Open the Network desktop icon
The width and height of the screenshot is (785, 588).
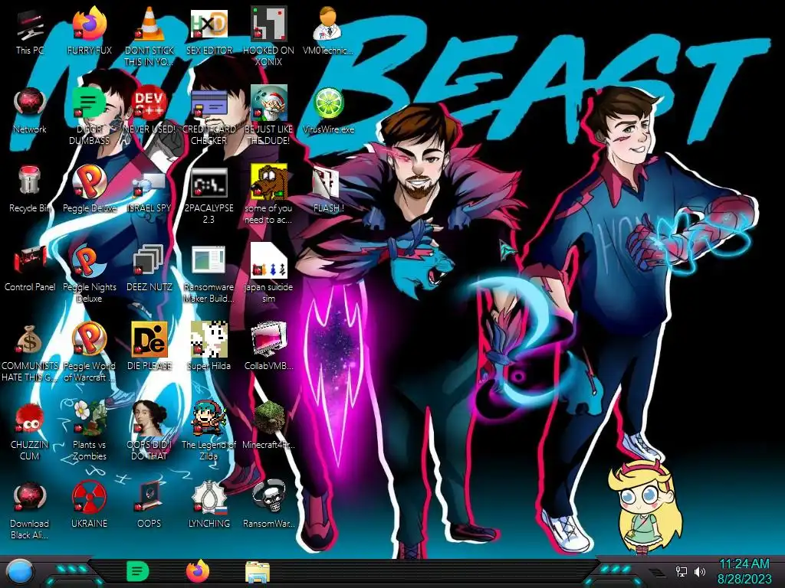pyautogui.click(x=30, y=103)
